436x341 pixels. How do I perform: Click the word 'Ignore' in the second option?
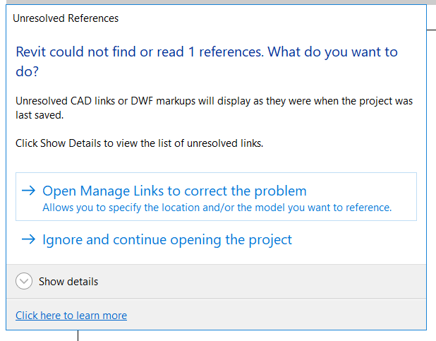(62, 240)
